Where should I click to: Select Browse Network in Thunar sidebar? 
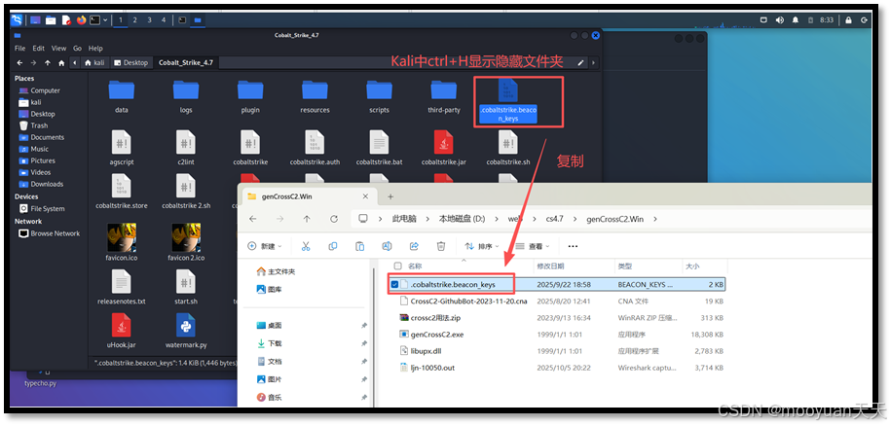coord(49,233)
